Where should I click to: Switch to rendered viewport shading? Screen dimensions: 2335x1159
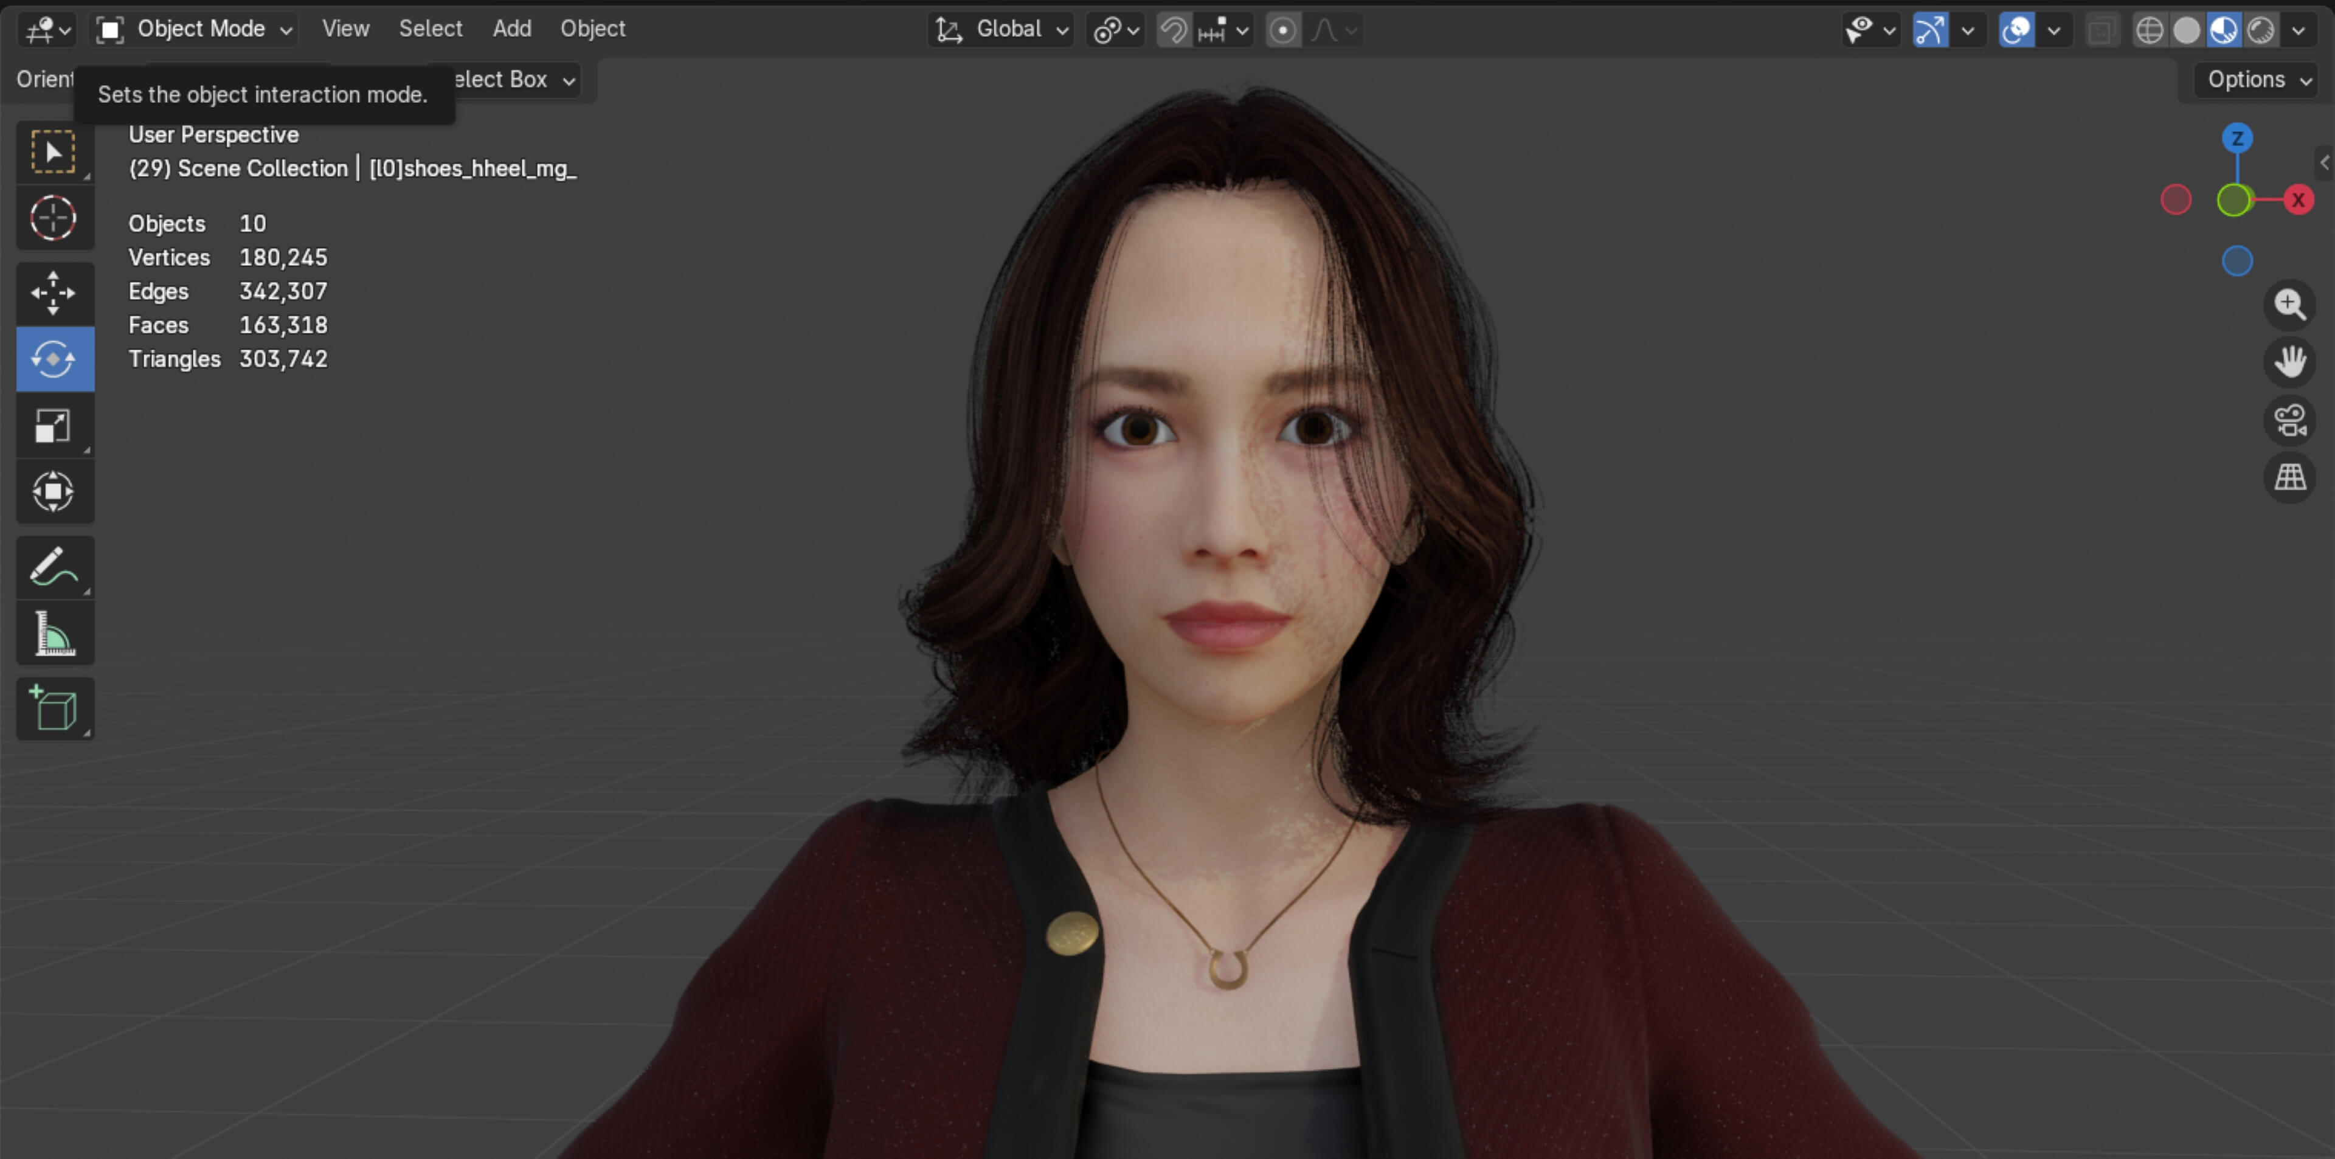pos(2261,31)
